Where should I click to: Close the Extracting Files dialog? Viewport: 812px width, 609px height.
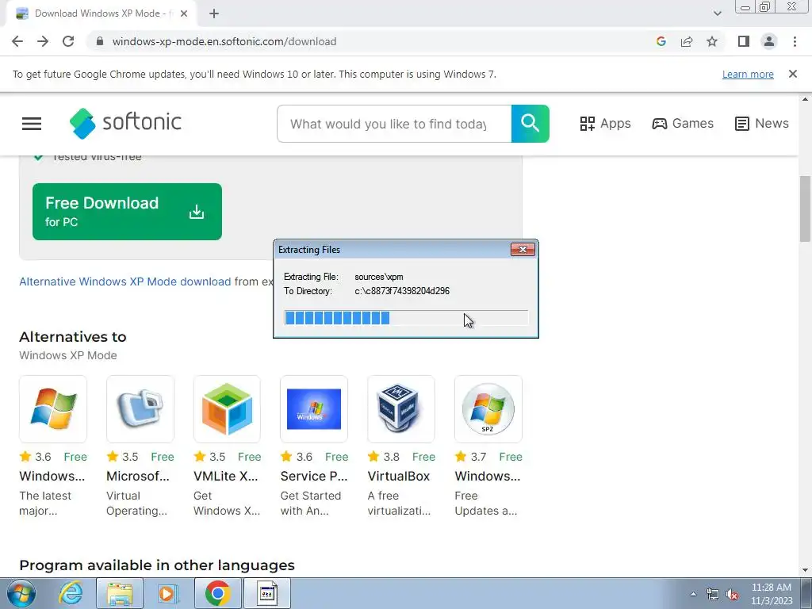click(523, 250)
